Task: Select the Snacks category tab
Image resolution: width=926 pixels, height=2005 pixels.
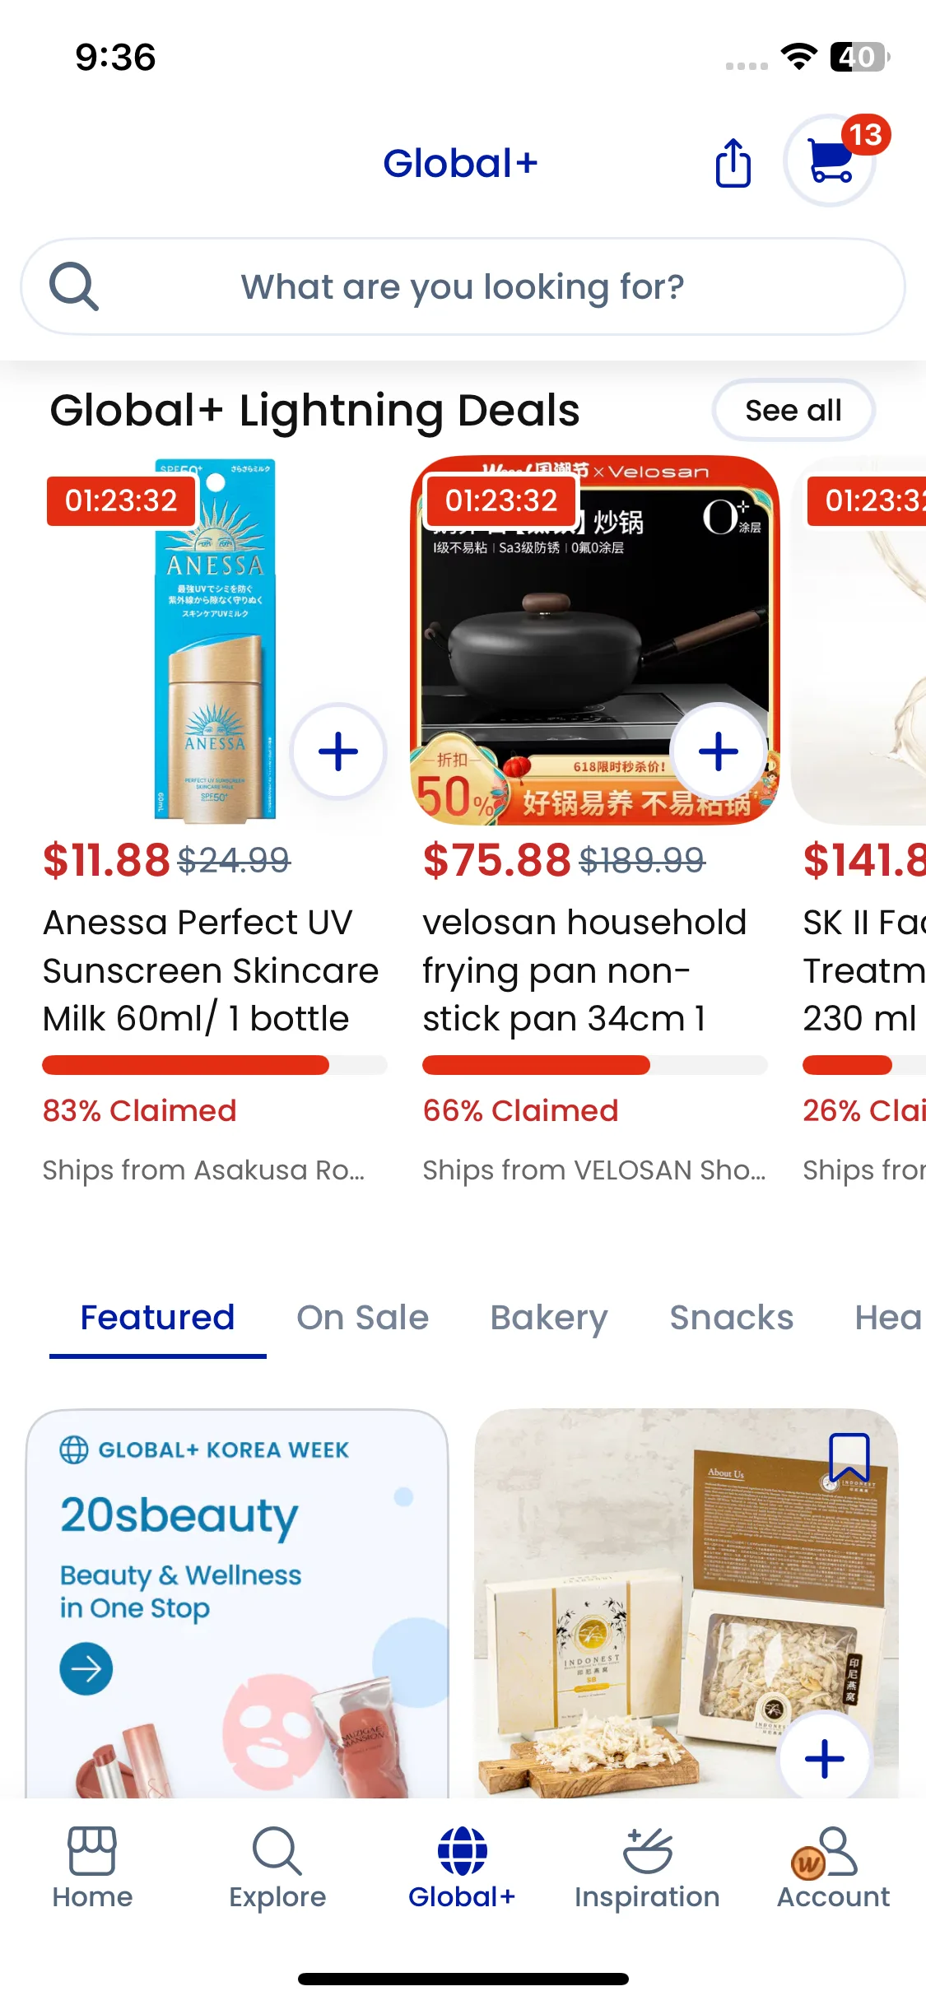Action: [x=732, y=1318]
